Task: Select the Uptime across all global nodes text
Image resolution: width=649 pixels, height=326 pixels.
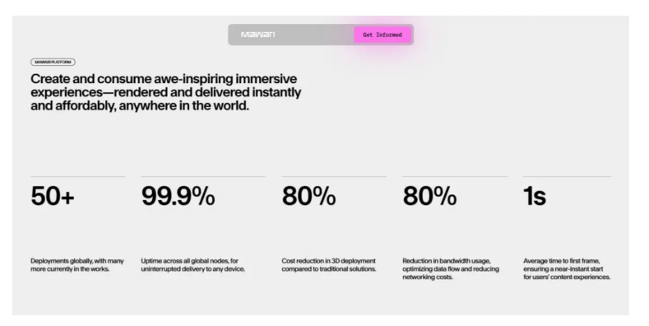Action: pos(192,265)
